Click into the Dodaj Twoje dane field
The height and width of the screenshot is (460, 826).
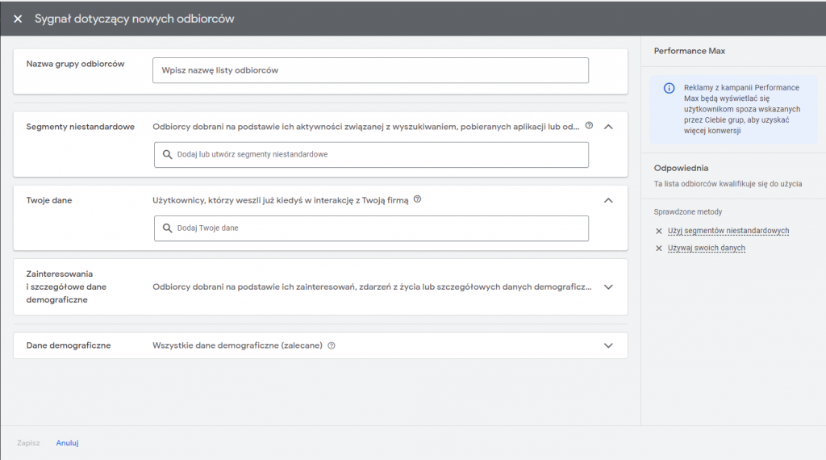[379, 228]
